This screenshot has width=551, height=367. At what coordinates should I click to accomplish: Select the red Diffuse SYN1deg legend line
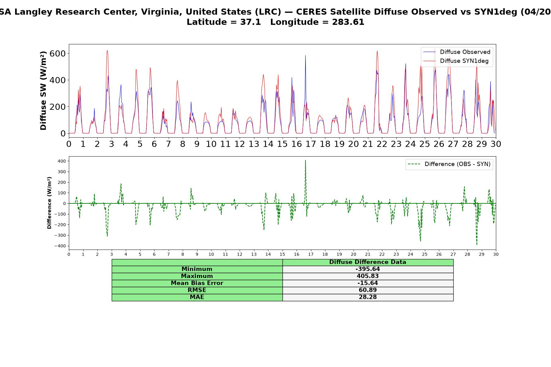(x=429, y=61)
